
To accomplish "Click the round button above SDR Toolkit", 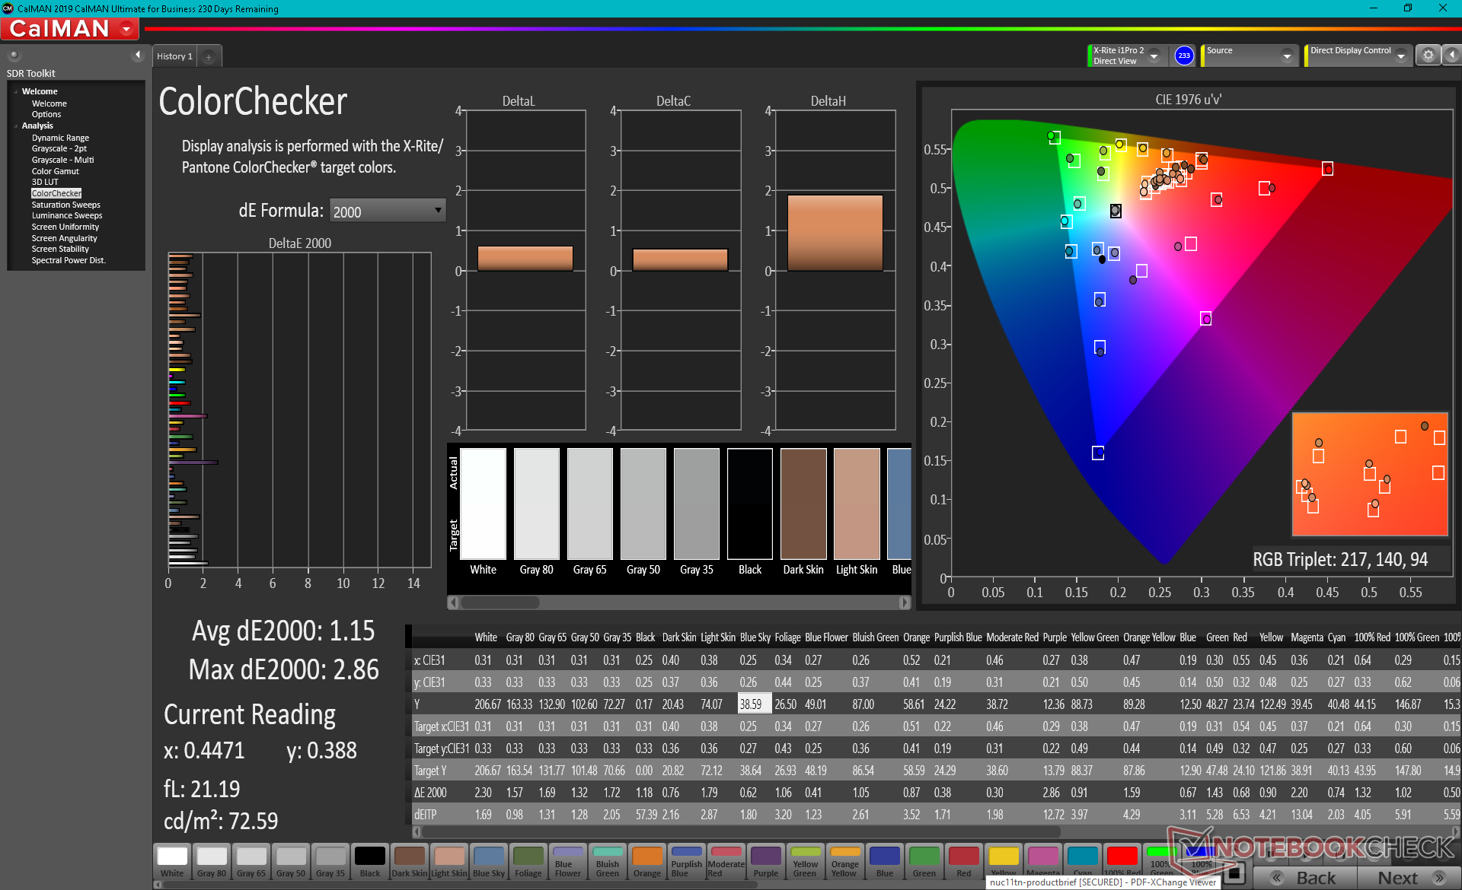I will (14, 55).
